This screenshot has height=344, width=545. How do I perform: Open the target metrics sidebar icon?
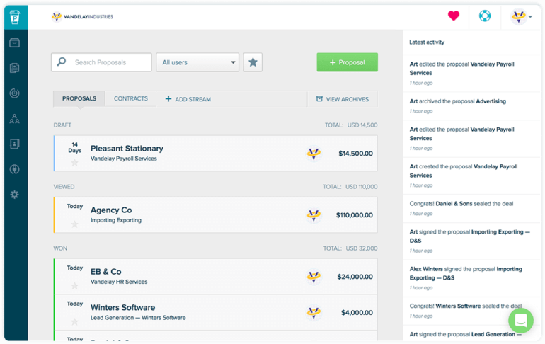tap(15, 93)
